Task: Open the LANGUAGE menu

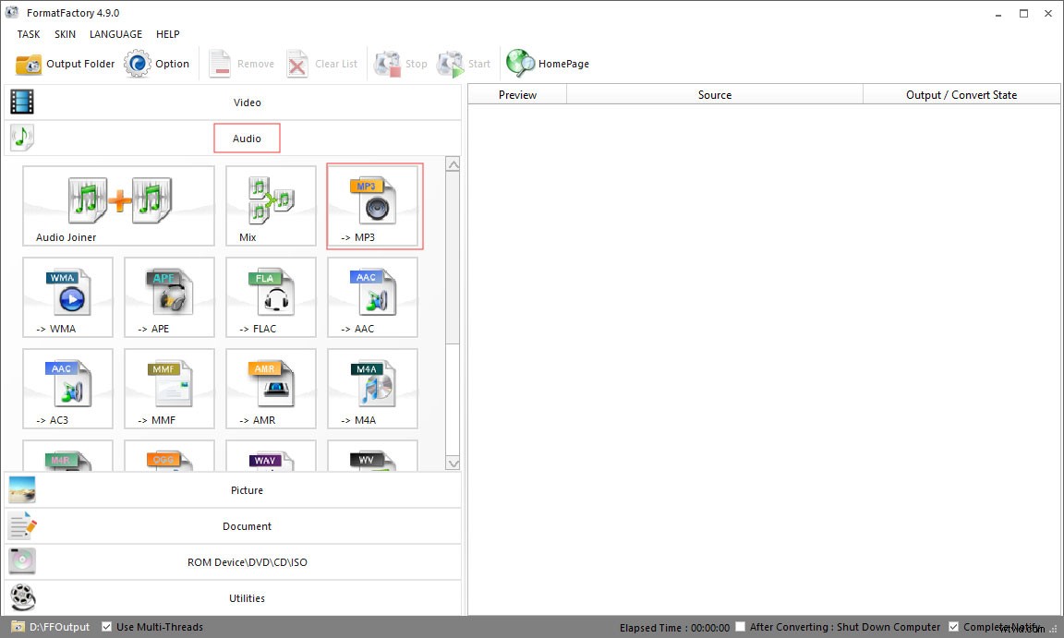Action: [x=115, y=34]
